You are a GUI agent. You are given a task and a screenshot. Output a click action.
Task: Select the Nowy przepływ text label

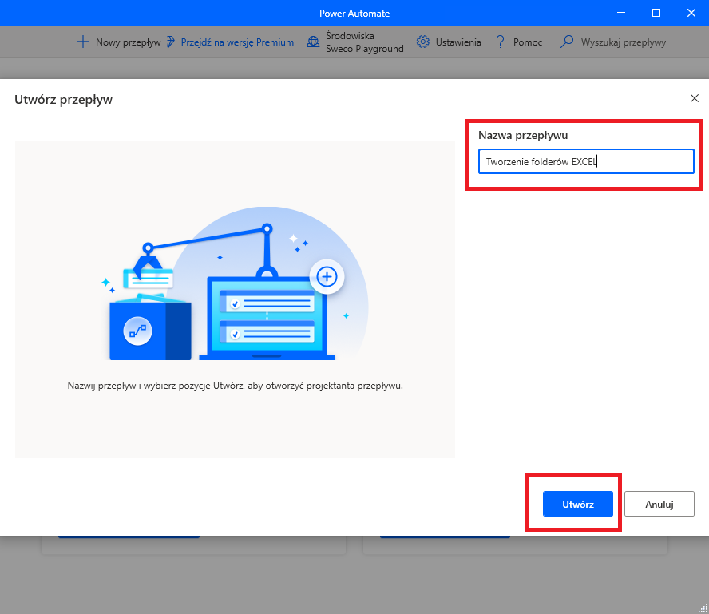pyautogui.click(x=128, y=42)
